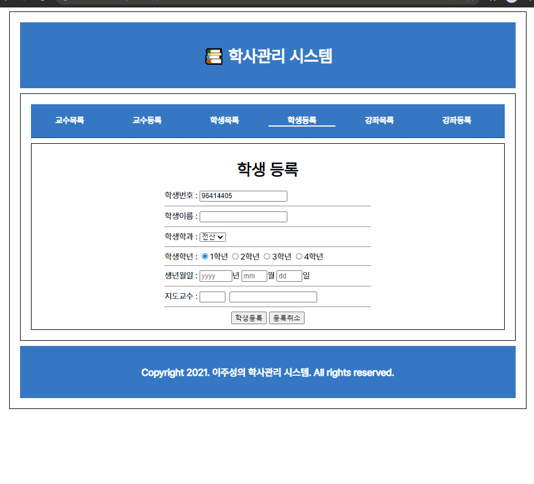The width and height of the screenshot is (534, 484).
Task: Click the 등록취소 cancel button
Action: 286,318
